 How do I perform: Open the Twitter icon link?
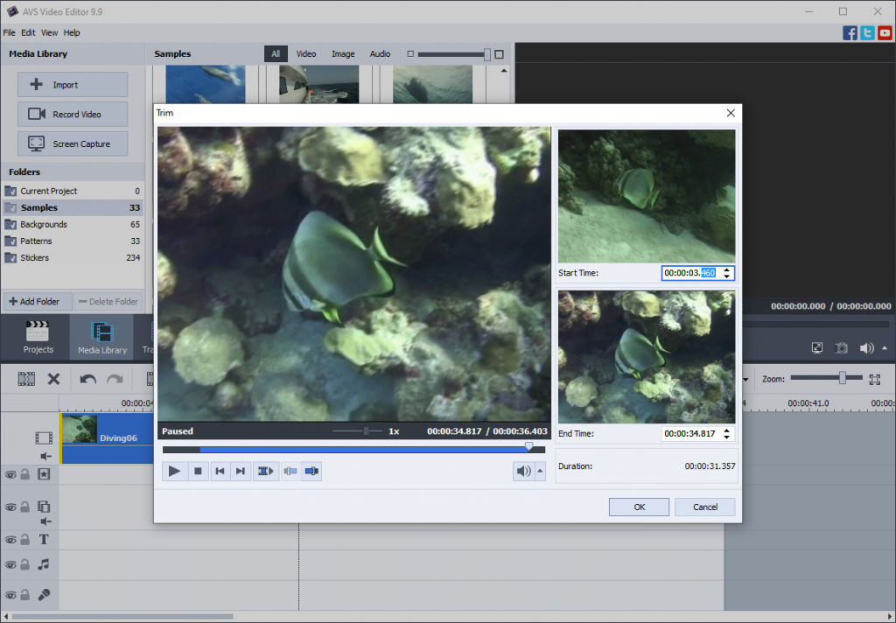867,33
